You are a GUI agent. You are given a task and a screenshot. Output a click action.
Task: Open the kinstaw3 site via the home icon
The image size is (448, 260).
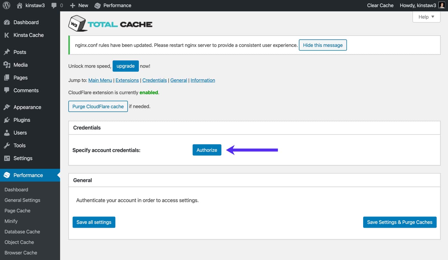click(x=20, y=5)
